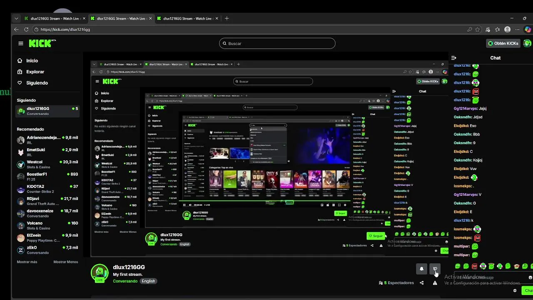Screen dimensions: 533x300
Task: Add page to favorites star icon
Action: click(x=478, y=30)
